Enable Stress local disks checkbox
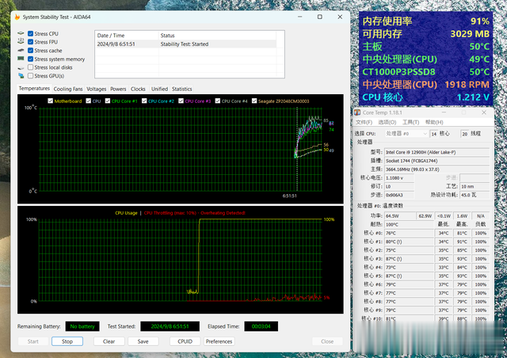 (30, 67)
